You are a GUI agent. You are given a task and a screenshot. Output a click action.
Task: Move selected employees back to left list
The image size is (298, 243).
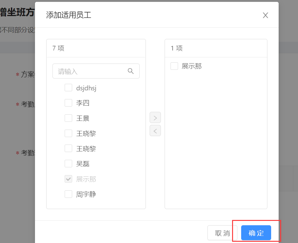coord(155,131)
